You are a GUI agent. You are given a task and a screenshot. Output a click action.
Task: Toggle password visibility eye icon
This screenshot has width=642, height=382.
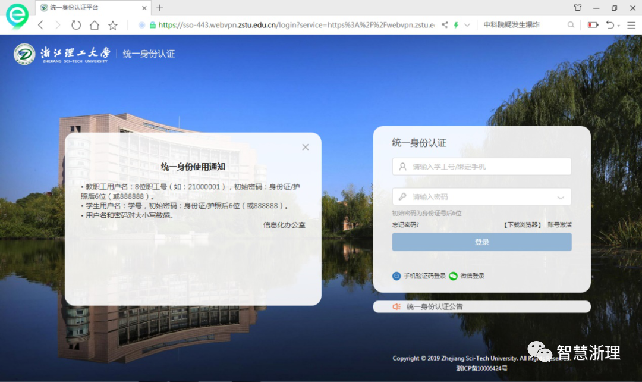pos(560,197)
